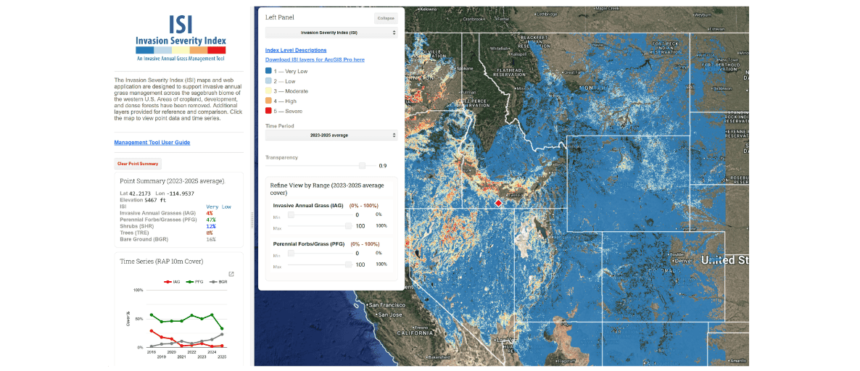860x371 pixels.
Task: Click the 2018 IAG red data point on chart
Action: (152, 331)
